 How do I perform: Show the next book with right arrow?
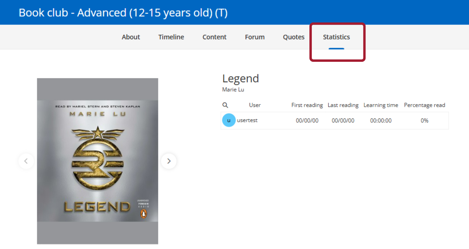click(x=169, y=161)
